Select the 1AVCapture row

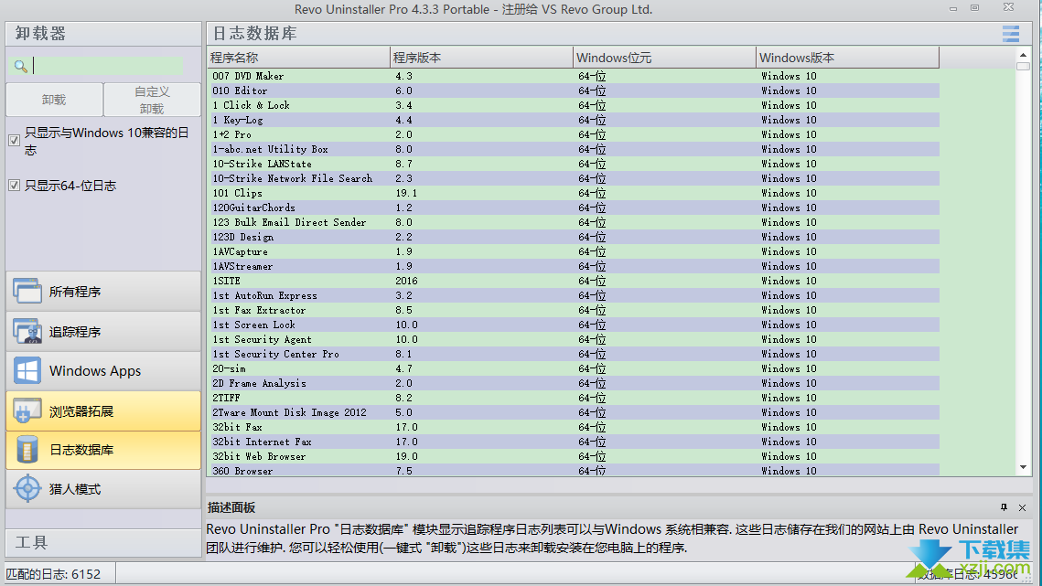point(574,251)
